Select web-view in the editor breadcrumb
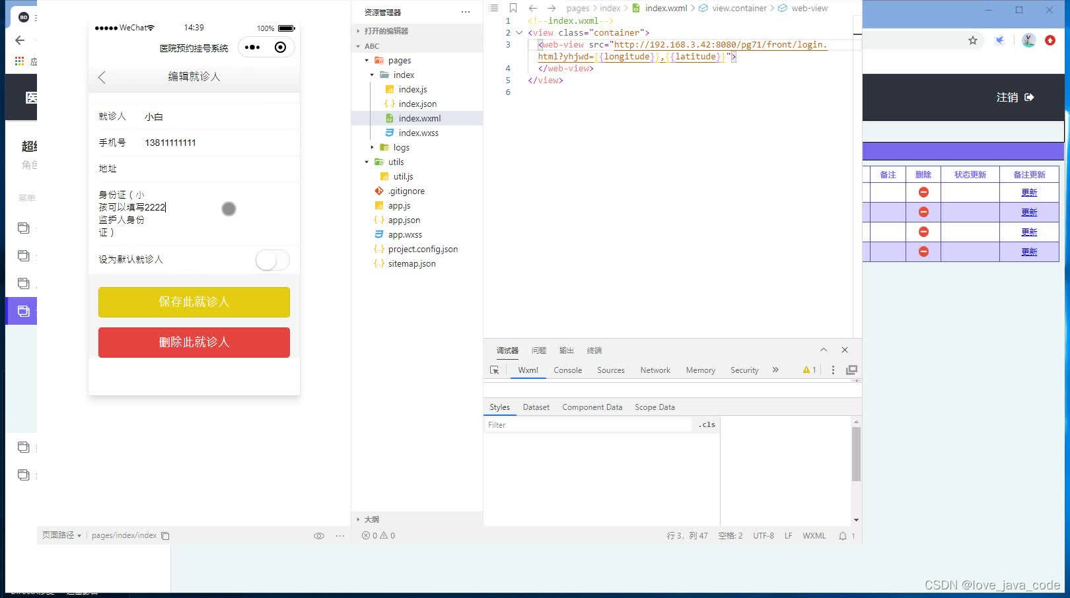Image resolution: width=1070 pixels, height=598 pixels. pos(809,8)
